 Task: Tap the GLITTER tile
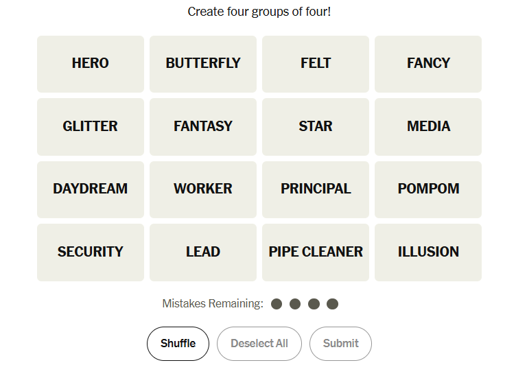(91, 127)
